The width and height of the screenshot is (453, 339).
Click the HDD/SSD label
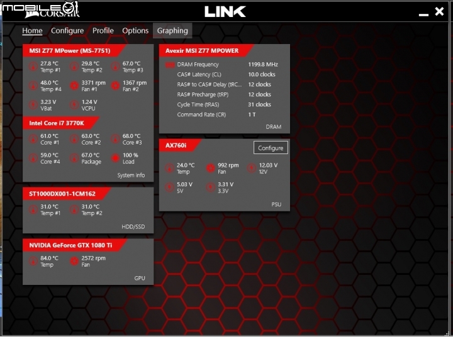point(133,227)
